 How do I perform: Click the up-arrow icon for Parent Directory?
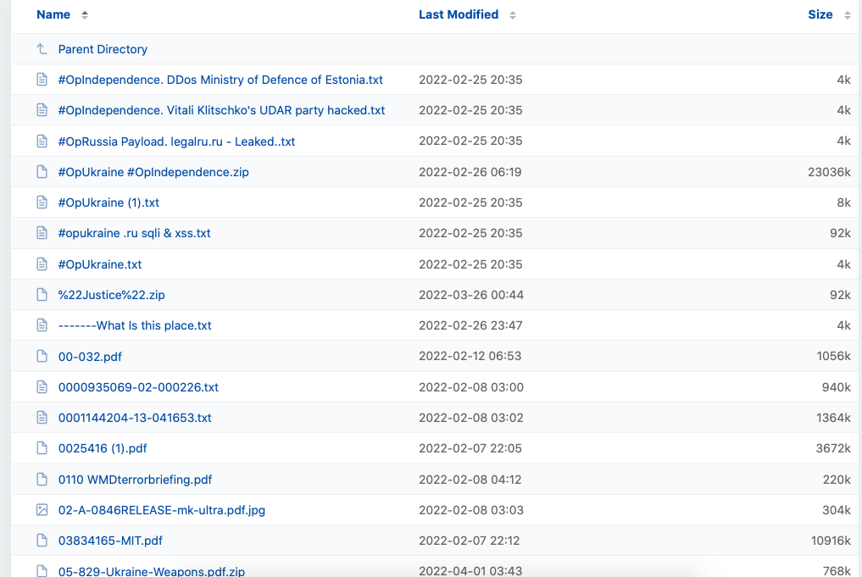pyautogui.click(x=42, y=49)
